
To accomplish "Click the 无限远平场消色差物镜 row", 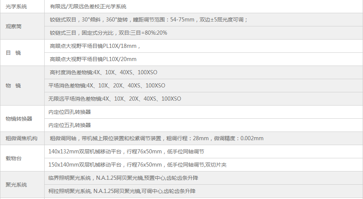I will 115,99.
